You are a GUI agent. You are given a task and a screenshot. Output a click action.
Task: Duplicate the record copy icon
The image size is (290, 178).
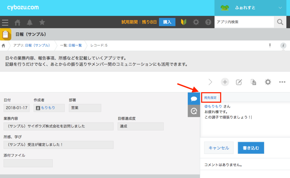[253, 82]
